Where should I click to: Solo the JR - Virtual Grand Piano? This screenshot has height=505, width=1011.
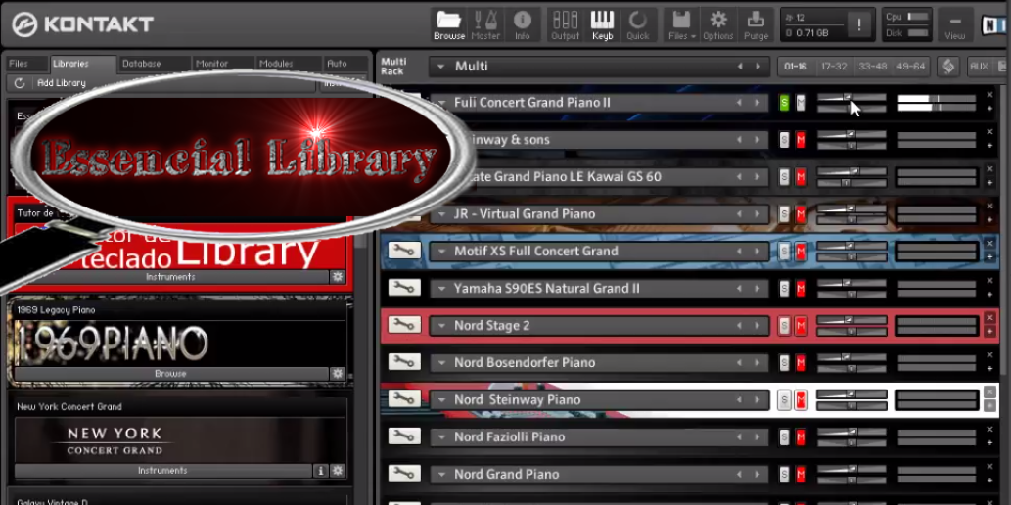point(784,214)
